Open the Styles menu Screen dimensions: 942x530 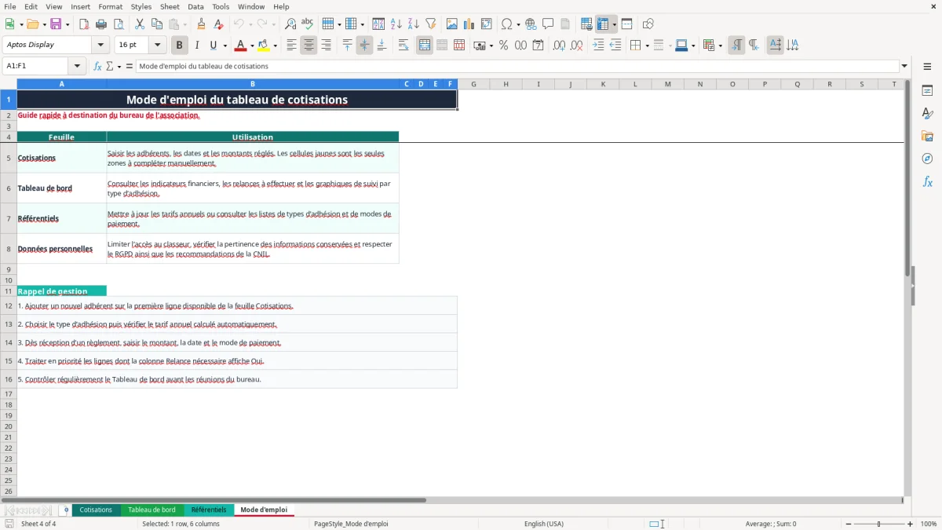[141, 6]
